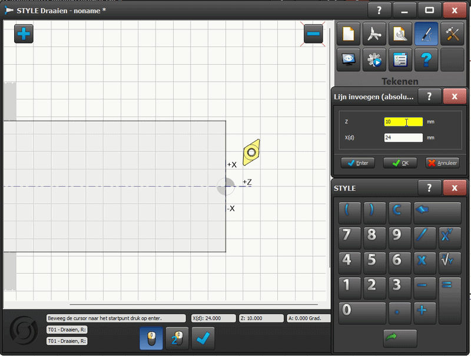The height and width of the screenshot is (356, 471).
Task: Tap keypad digit 2
Action: click(374, 288)
